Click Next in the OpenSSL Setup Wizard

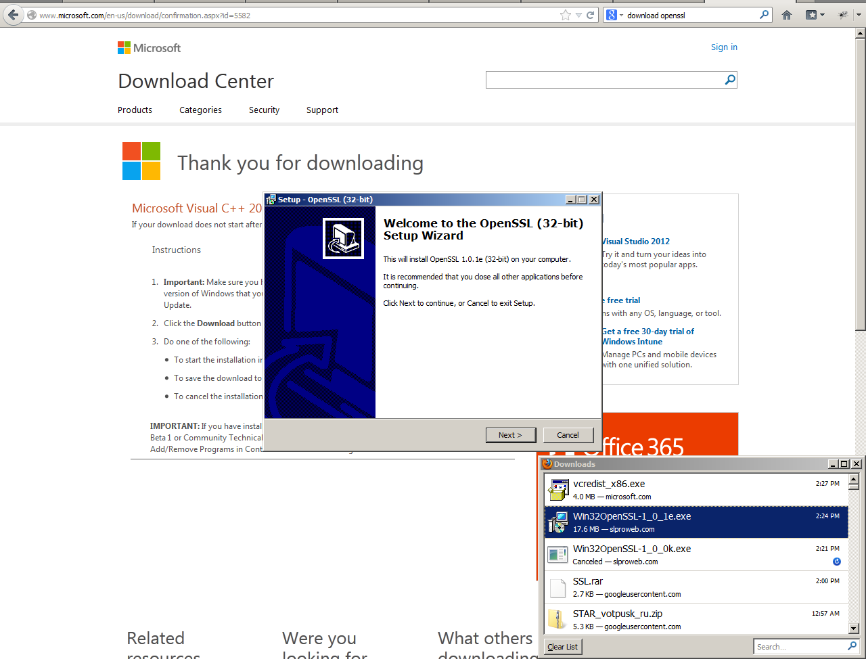[511, 435]
